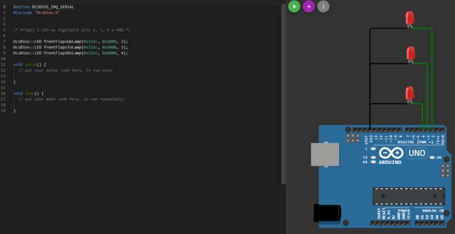The height and width of the screenshot is (234, 455).
Task: Click the 'put your main code here' comment
Action: [72, 99]
